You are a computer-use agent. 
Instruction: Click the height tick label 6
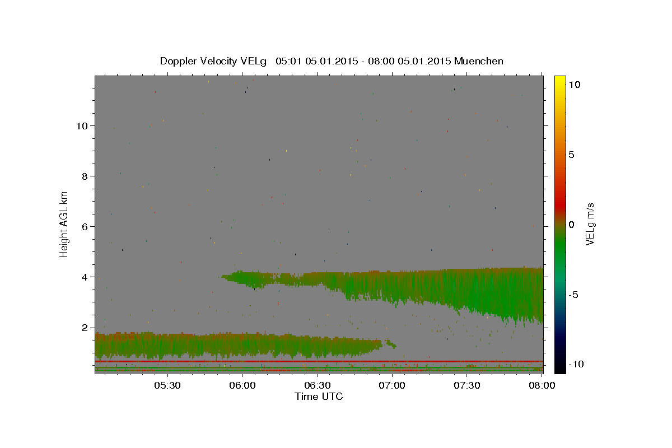click(86, 227)
